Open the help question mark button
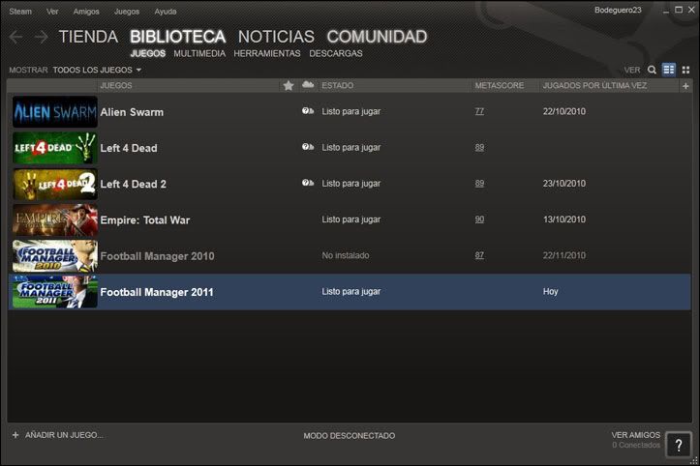The width and height of the screenshot is (700, 466). click(678, 445)
